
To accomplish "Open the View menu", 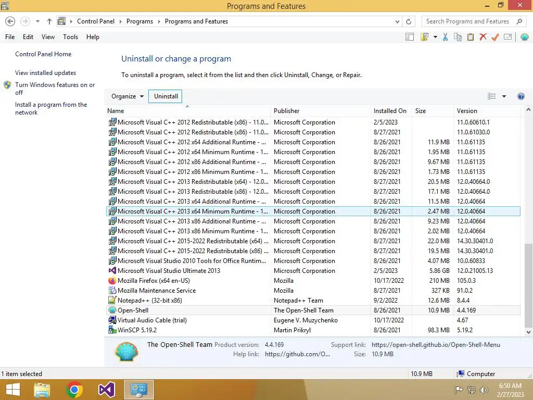I will click(48, 37).
